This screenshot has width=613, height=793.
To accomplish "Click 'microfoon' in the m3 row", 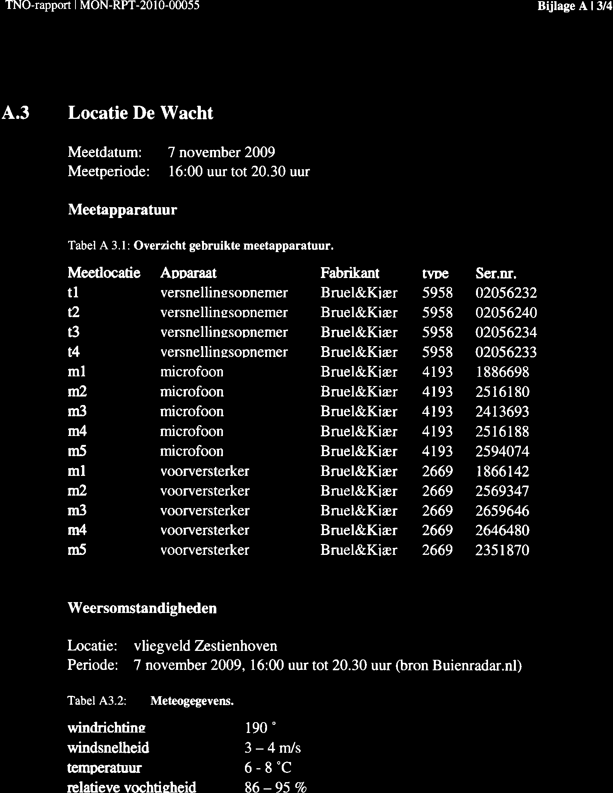I will point(192,411).
